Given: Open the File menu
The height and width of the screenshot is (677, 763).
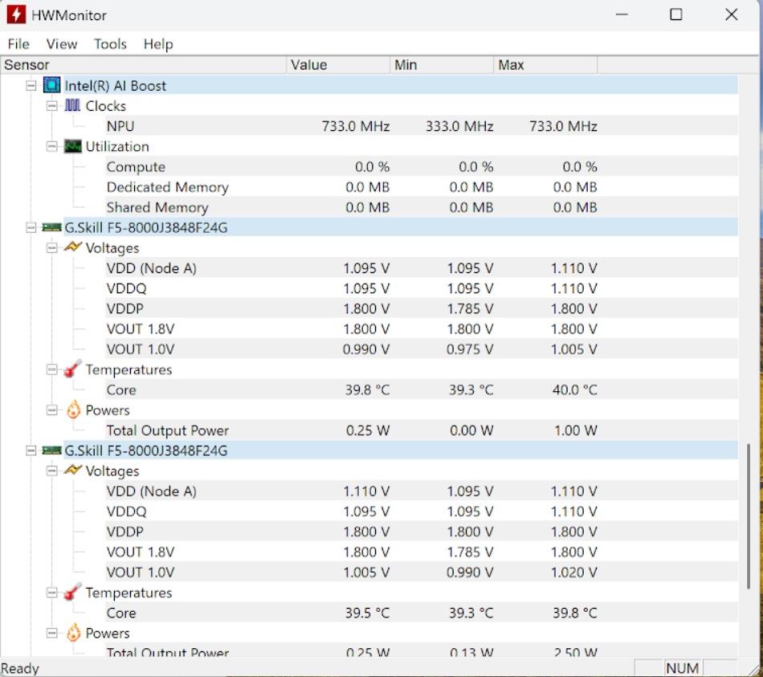Looking at the screenshot, I should (18, 44).
